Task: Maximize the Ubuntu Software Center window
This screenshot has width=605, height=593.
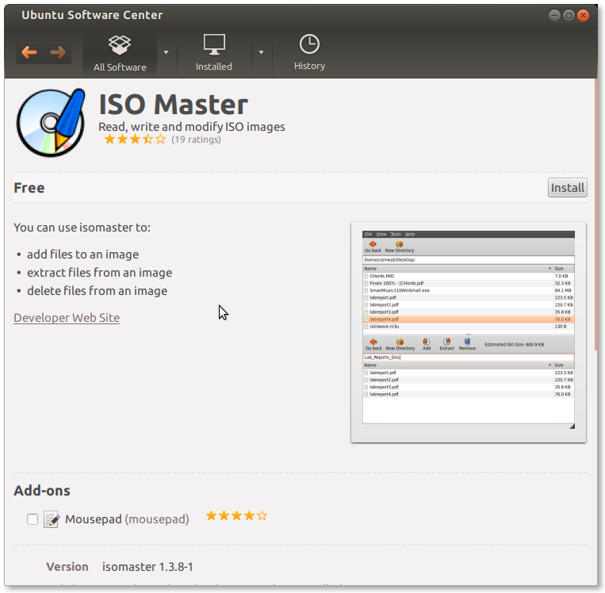Action: [569, 15]
